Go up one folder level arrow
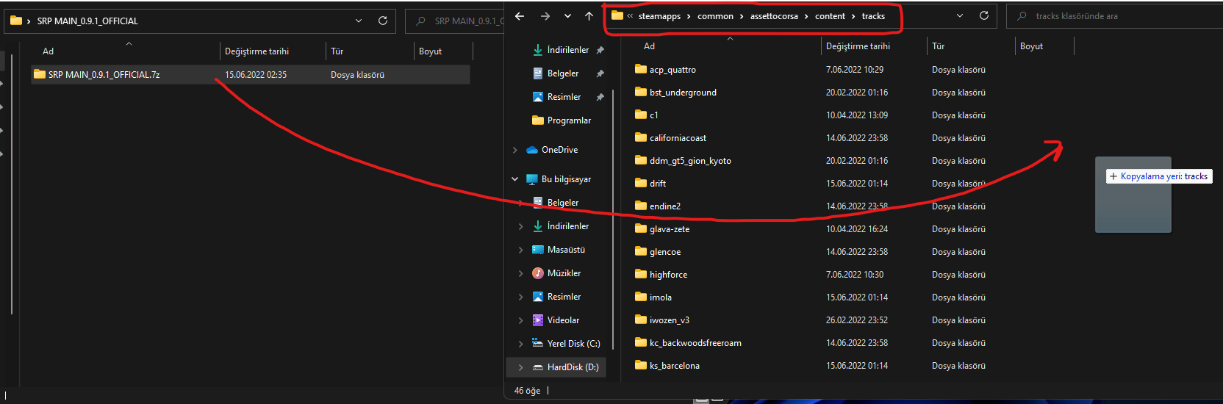1223x404 pixels. (589, 16)
